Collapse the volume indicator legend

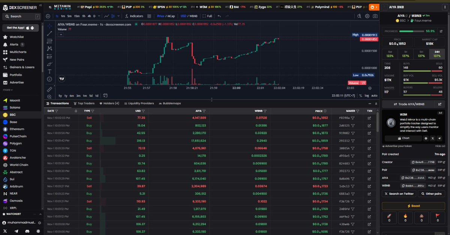tap(61, 34)
